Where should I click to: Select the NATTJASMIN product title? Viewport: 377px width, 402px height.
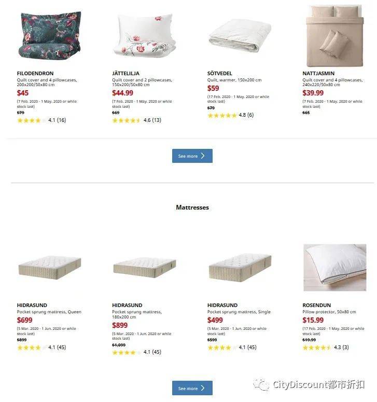point(318,73)
